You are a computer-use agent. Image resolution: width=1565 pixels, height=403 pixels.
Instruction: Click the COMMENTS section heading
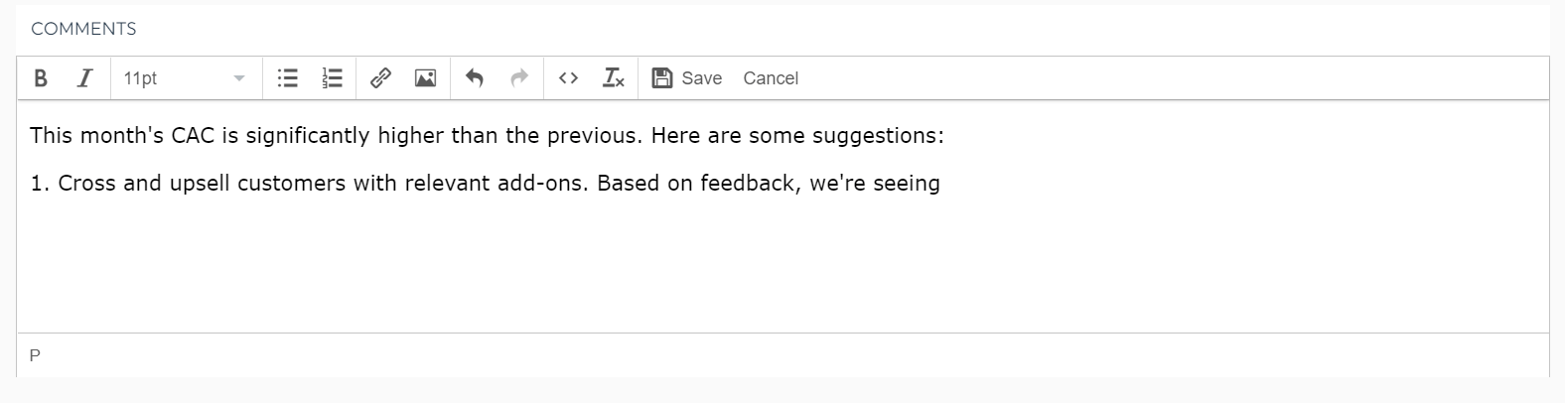[x=83, y=29]
